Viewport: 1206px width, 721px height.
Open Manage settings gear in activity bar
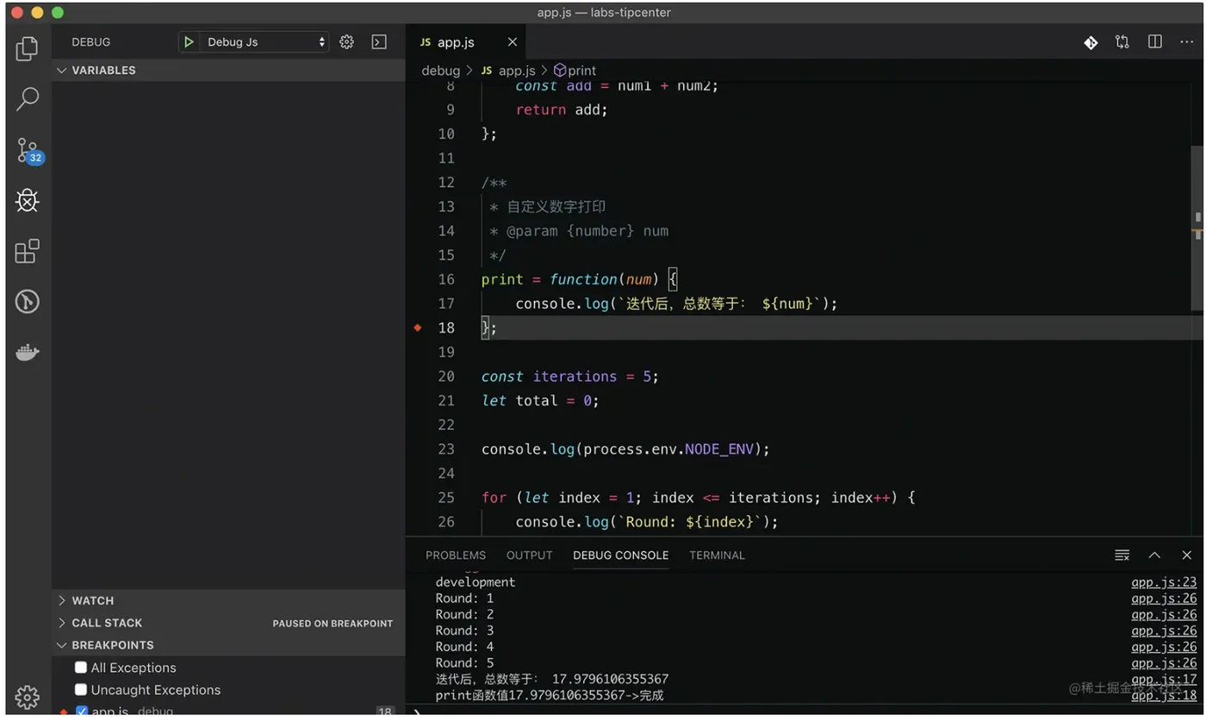(x=28, y=697)
